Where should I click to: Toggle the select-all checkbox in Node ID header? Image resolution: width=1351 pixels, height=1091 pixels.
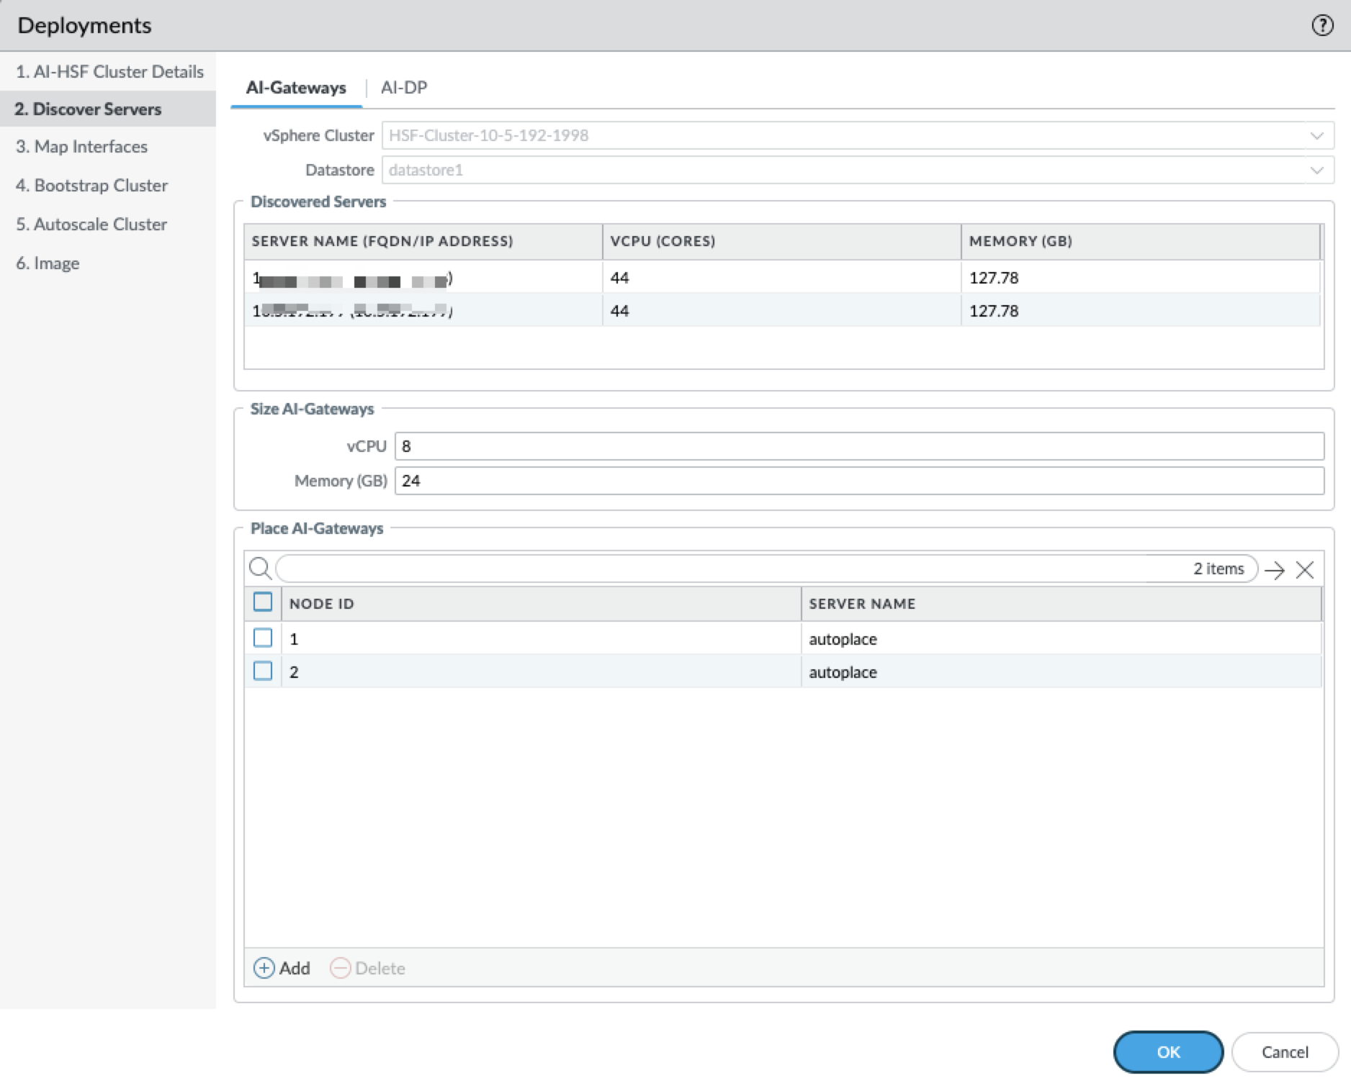click(x=263, y=602)
